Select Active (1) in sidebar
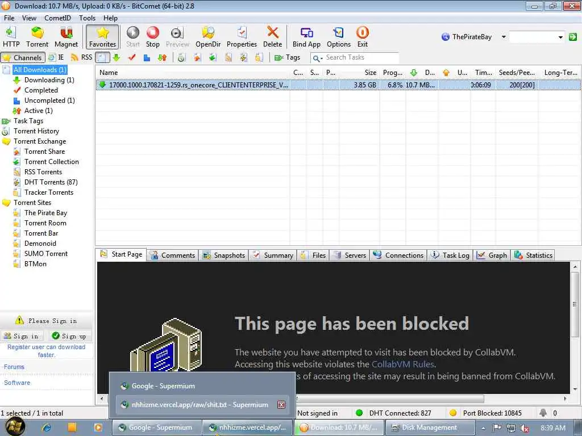Image resolution: width=582 pixels, height=436 pixels. (38, 111)
